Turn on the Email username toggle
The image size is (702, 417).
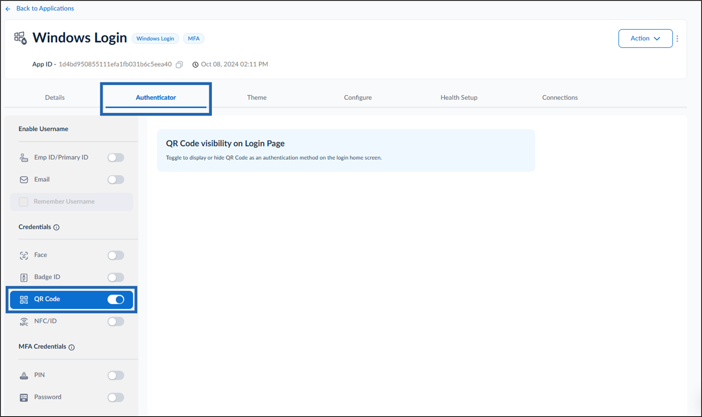pyautogui.click(x=116, y=180)
